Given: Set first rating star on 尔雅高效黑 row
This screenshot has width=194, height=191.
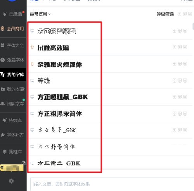Looking at the screenshot, I should (174, 47).
